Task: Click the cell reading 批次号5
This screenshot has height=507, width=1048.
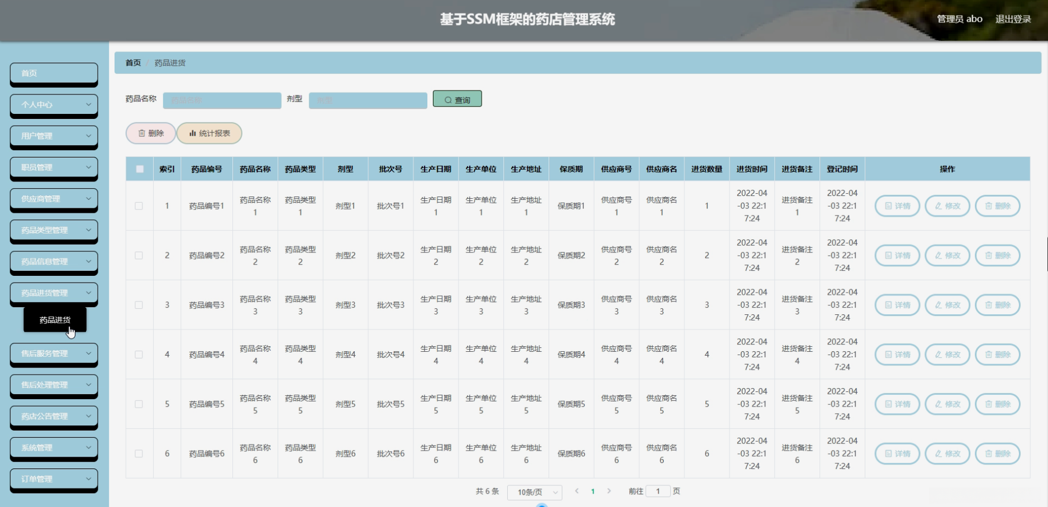Action: [x=390, y=404]
